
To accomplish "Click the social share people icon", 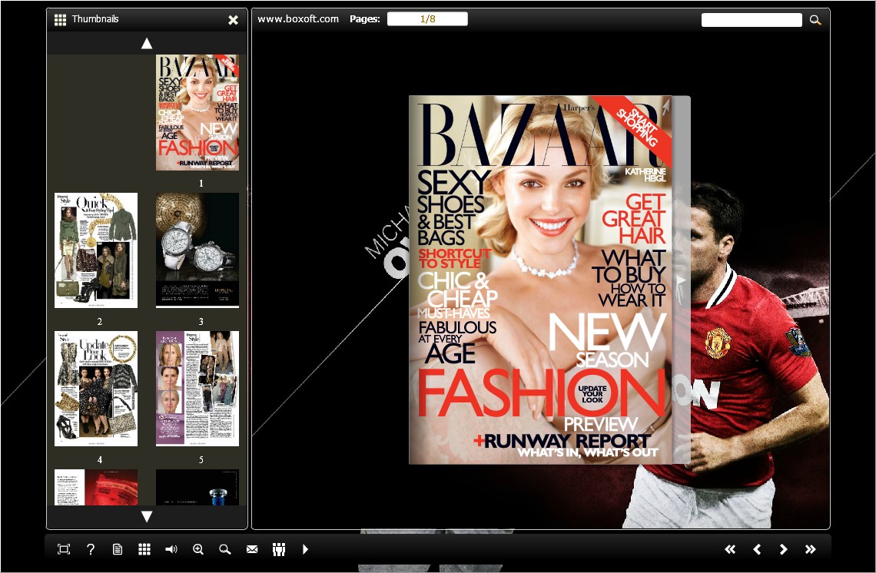I will point(279,549).
